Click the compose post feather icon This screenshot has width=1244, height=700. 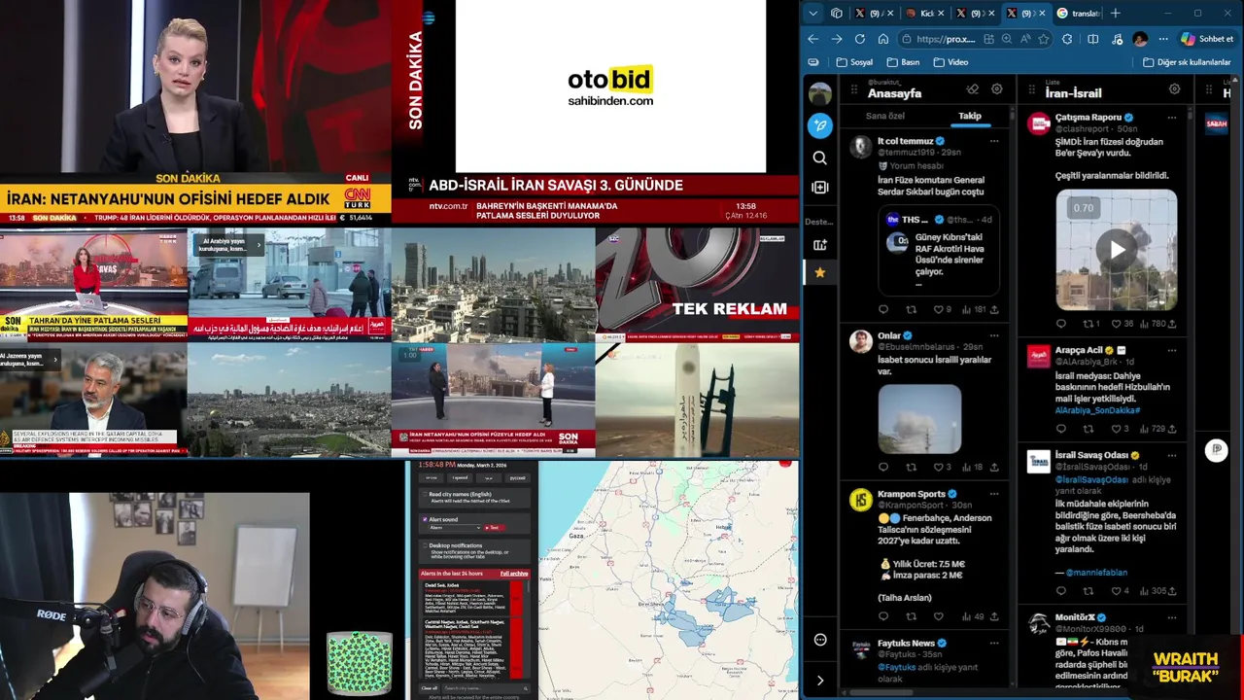(x=820, y=125)
